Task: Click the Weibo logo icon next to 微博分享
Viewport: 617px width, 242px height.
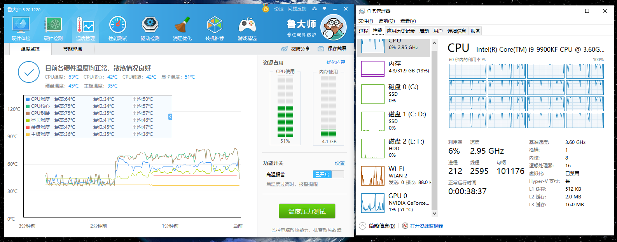Action: point(285,49)
